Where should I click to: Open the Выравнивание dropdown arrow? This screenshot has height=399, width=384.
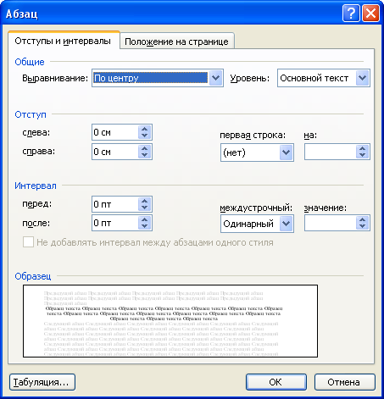click(x=215, y=78)
